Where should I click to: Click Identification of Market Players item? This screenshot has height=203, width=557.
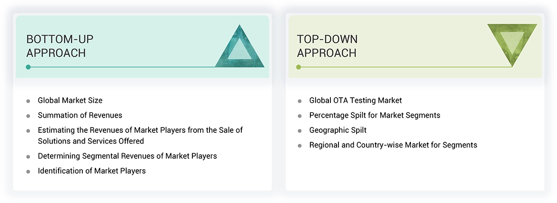tap(91, 171)
